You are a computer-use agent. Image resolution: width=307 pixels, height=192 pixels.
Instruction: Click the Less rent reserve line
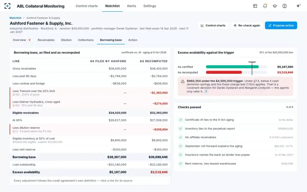(90, 150)
